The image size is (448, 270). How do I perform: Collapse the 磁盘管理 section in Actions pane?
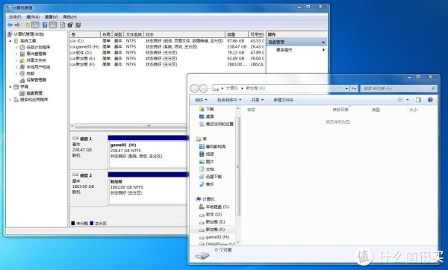[x=323, y=43]
